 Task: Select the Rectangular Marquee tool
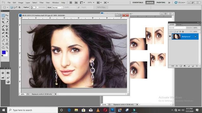tap(3, 15)
